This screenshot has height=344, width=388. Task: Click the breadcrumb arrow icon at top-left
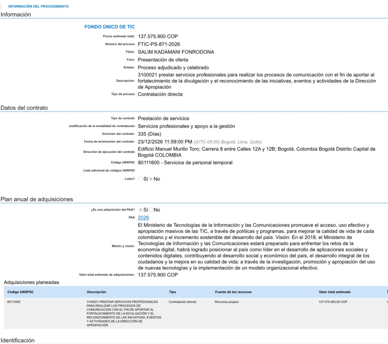(x=2, y=6)
